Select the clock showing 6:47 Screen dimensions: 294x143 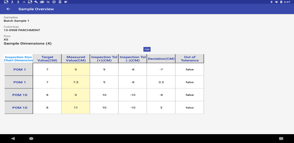tap(287, 2)
